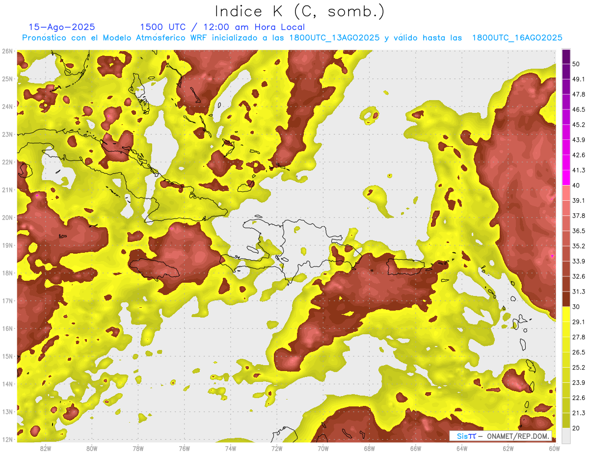Viewport: 589px width, 455px height.
Task: Click the longitude label '68W'
Action: point(370,448)
